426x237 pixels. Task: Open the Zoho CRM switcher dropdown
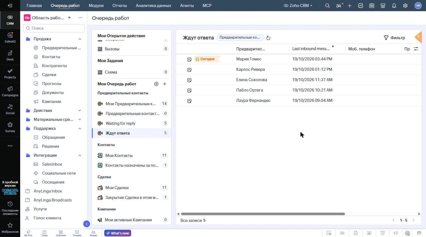(298, 6)
